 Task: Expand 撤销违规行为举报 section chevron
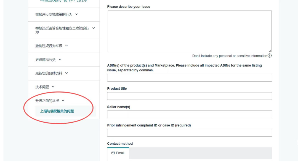(x=66, y=46)
